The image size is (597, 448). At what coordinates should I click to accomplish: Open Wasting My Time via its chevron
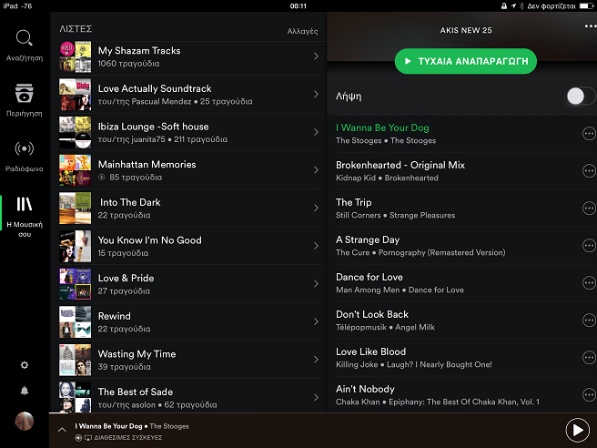tap(316, 360)
